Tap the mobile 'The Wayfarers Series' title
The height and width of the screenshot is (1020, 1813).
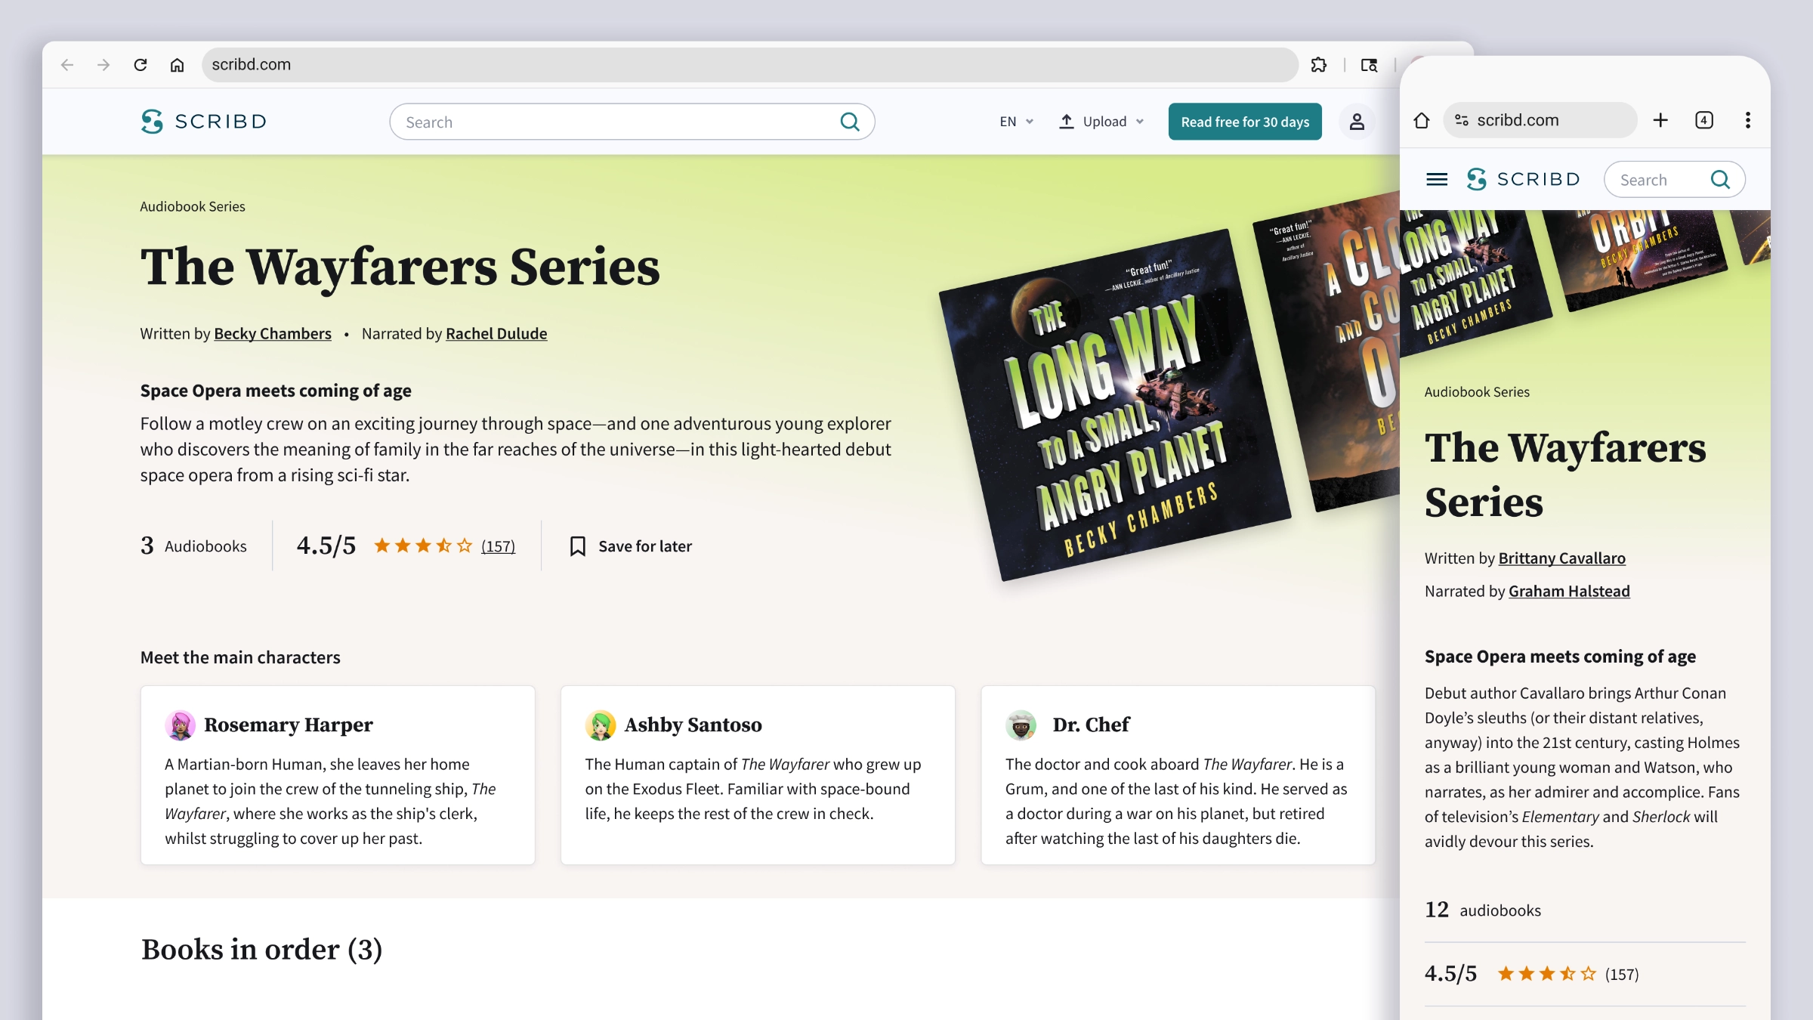(x=1565, y=475)
